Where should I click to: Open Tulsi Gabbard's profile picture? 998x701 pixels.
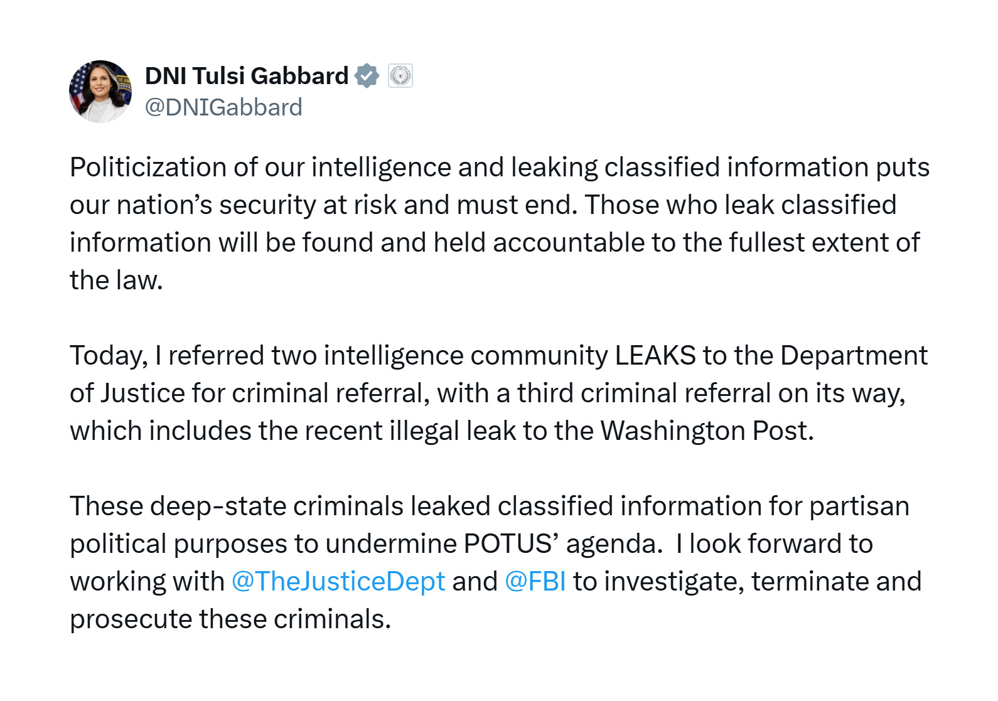[100, 92]
